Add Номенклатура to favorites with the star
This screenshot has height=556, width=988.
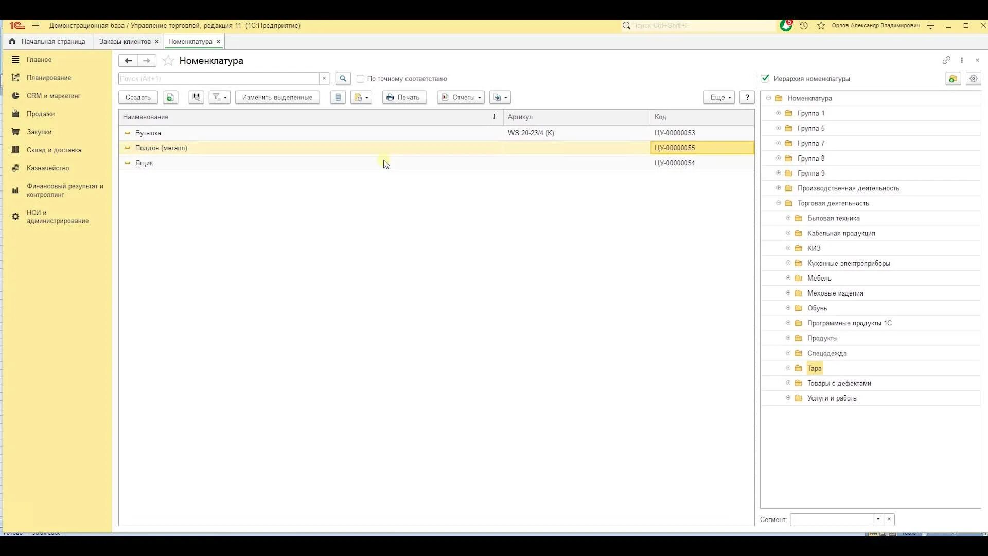point(168,61)
